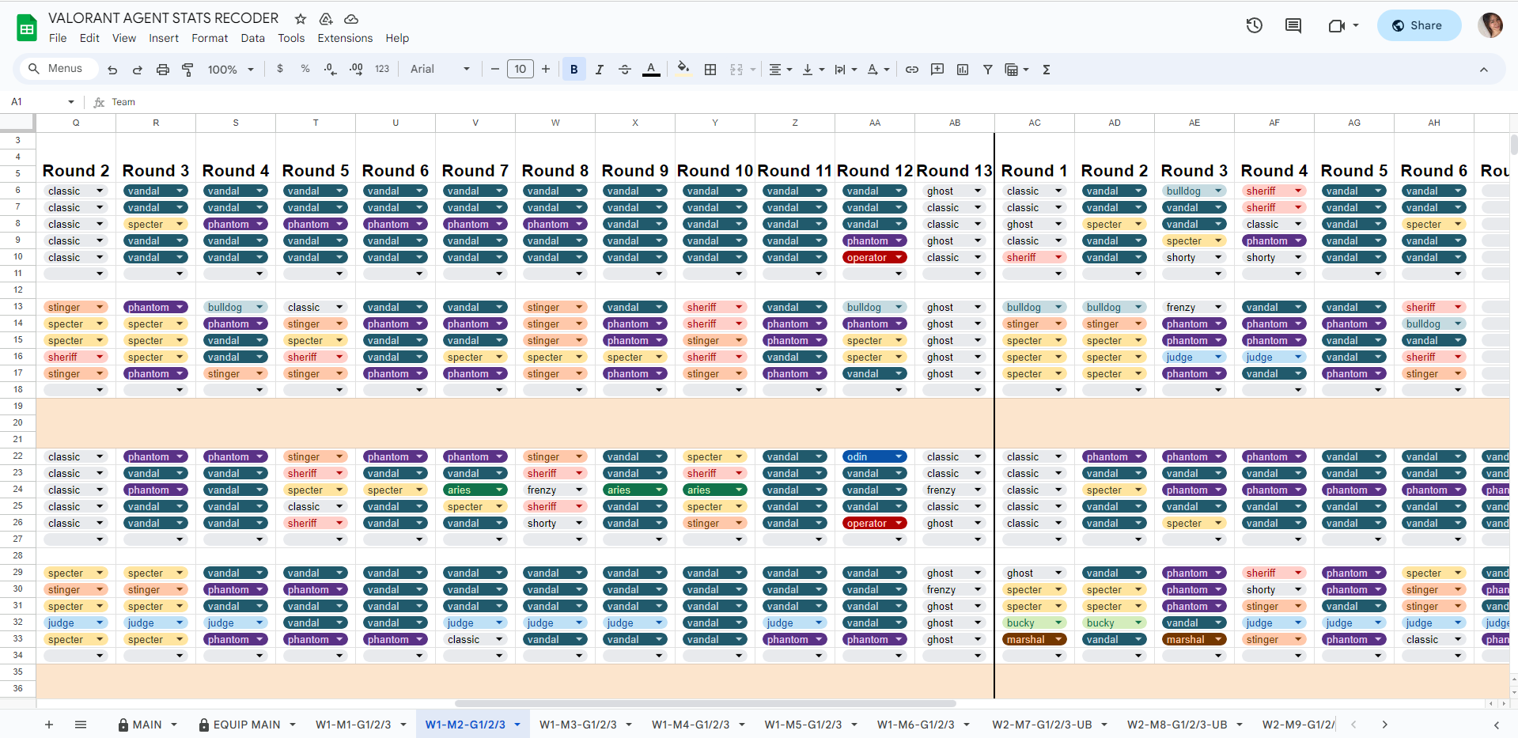Screen dimensions: 1518x738
Task: Click the font size field
Action: (x=521, y=70)
